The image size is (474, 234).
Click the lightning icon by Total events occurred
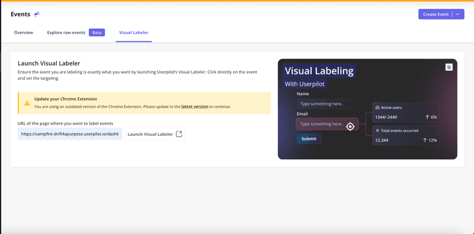[377, 131]
